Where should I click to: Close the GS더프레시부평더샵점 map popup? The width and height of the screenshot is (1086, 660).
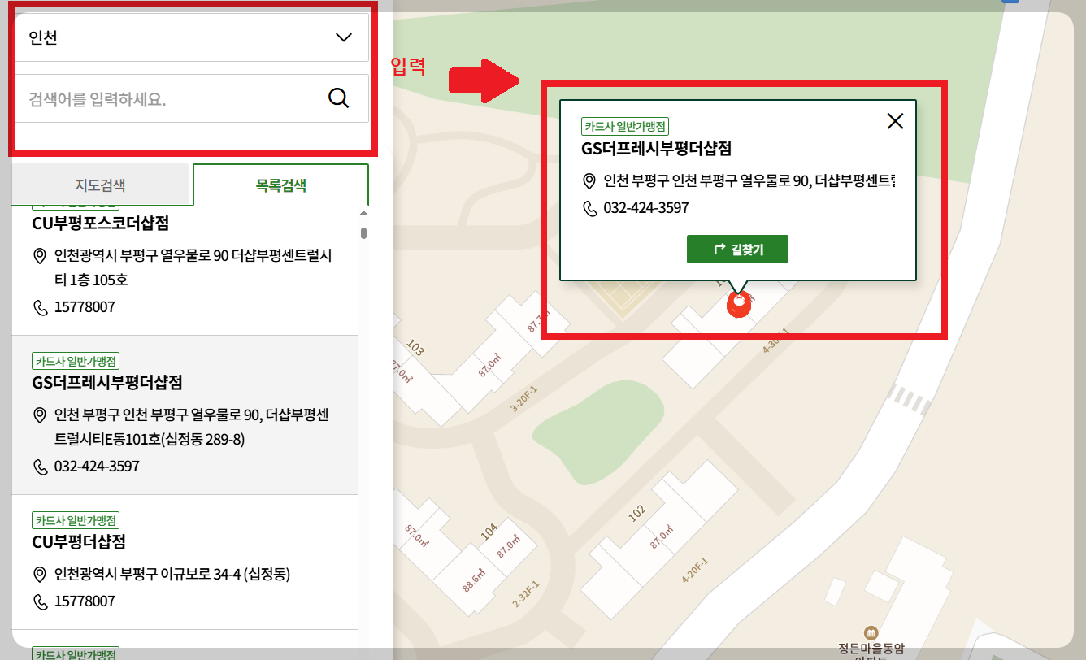(x=895, y=121)
